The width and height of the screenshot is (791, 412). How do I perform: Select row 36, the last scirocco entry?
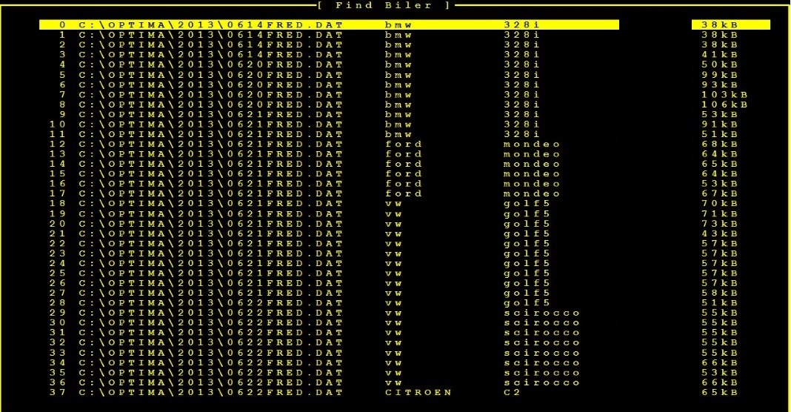[x=329, y=382]
